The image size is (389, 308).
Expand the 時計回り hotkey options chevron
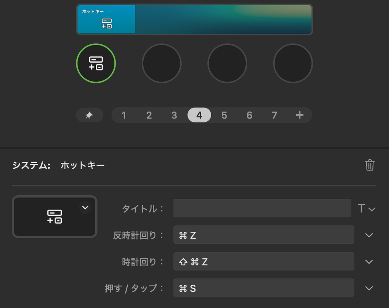tap(369, 262)
